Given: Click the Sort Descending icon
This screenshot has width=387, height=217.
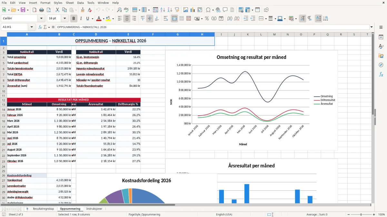Looking at the screenshot, I should pyautogui.click(x=170, y=10).
